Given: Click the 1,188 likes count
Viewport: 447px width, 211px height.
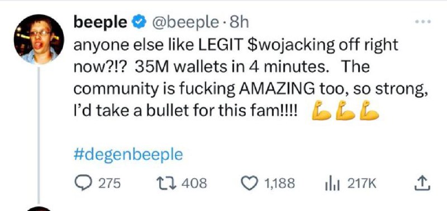Looking at the screenshot, I should pos(279,184).
